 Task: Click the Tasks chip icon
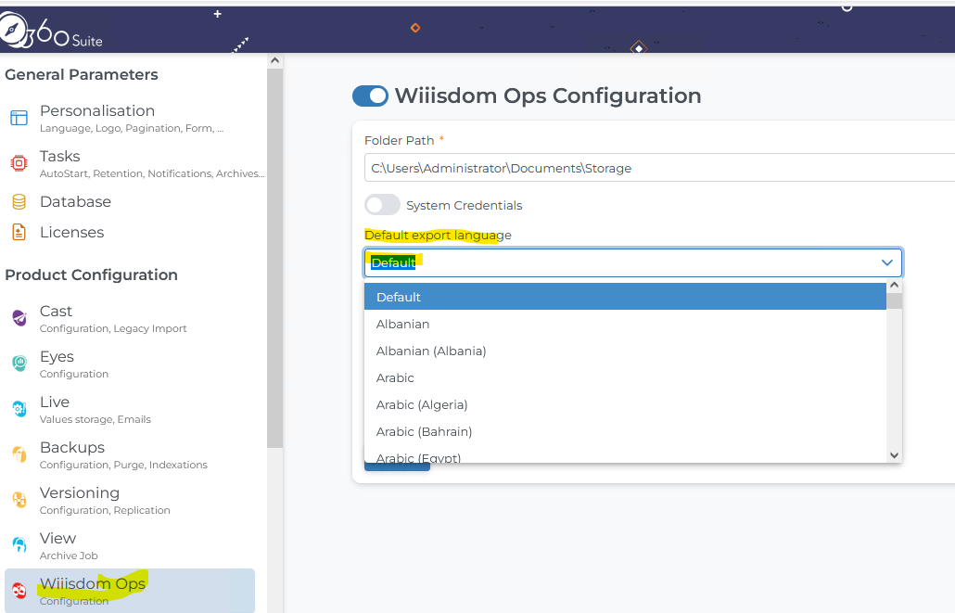19,163
